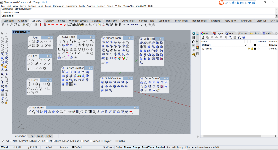Open the Analyze menu
278x150 pixels.
(x=91, y=6)
